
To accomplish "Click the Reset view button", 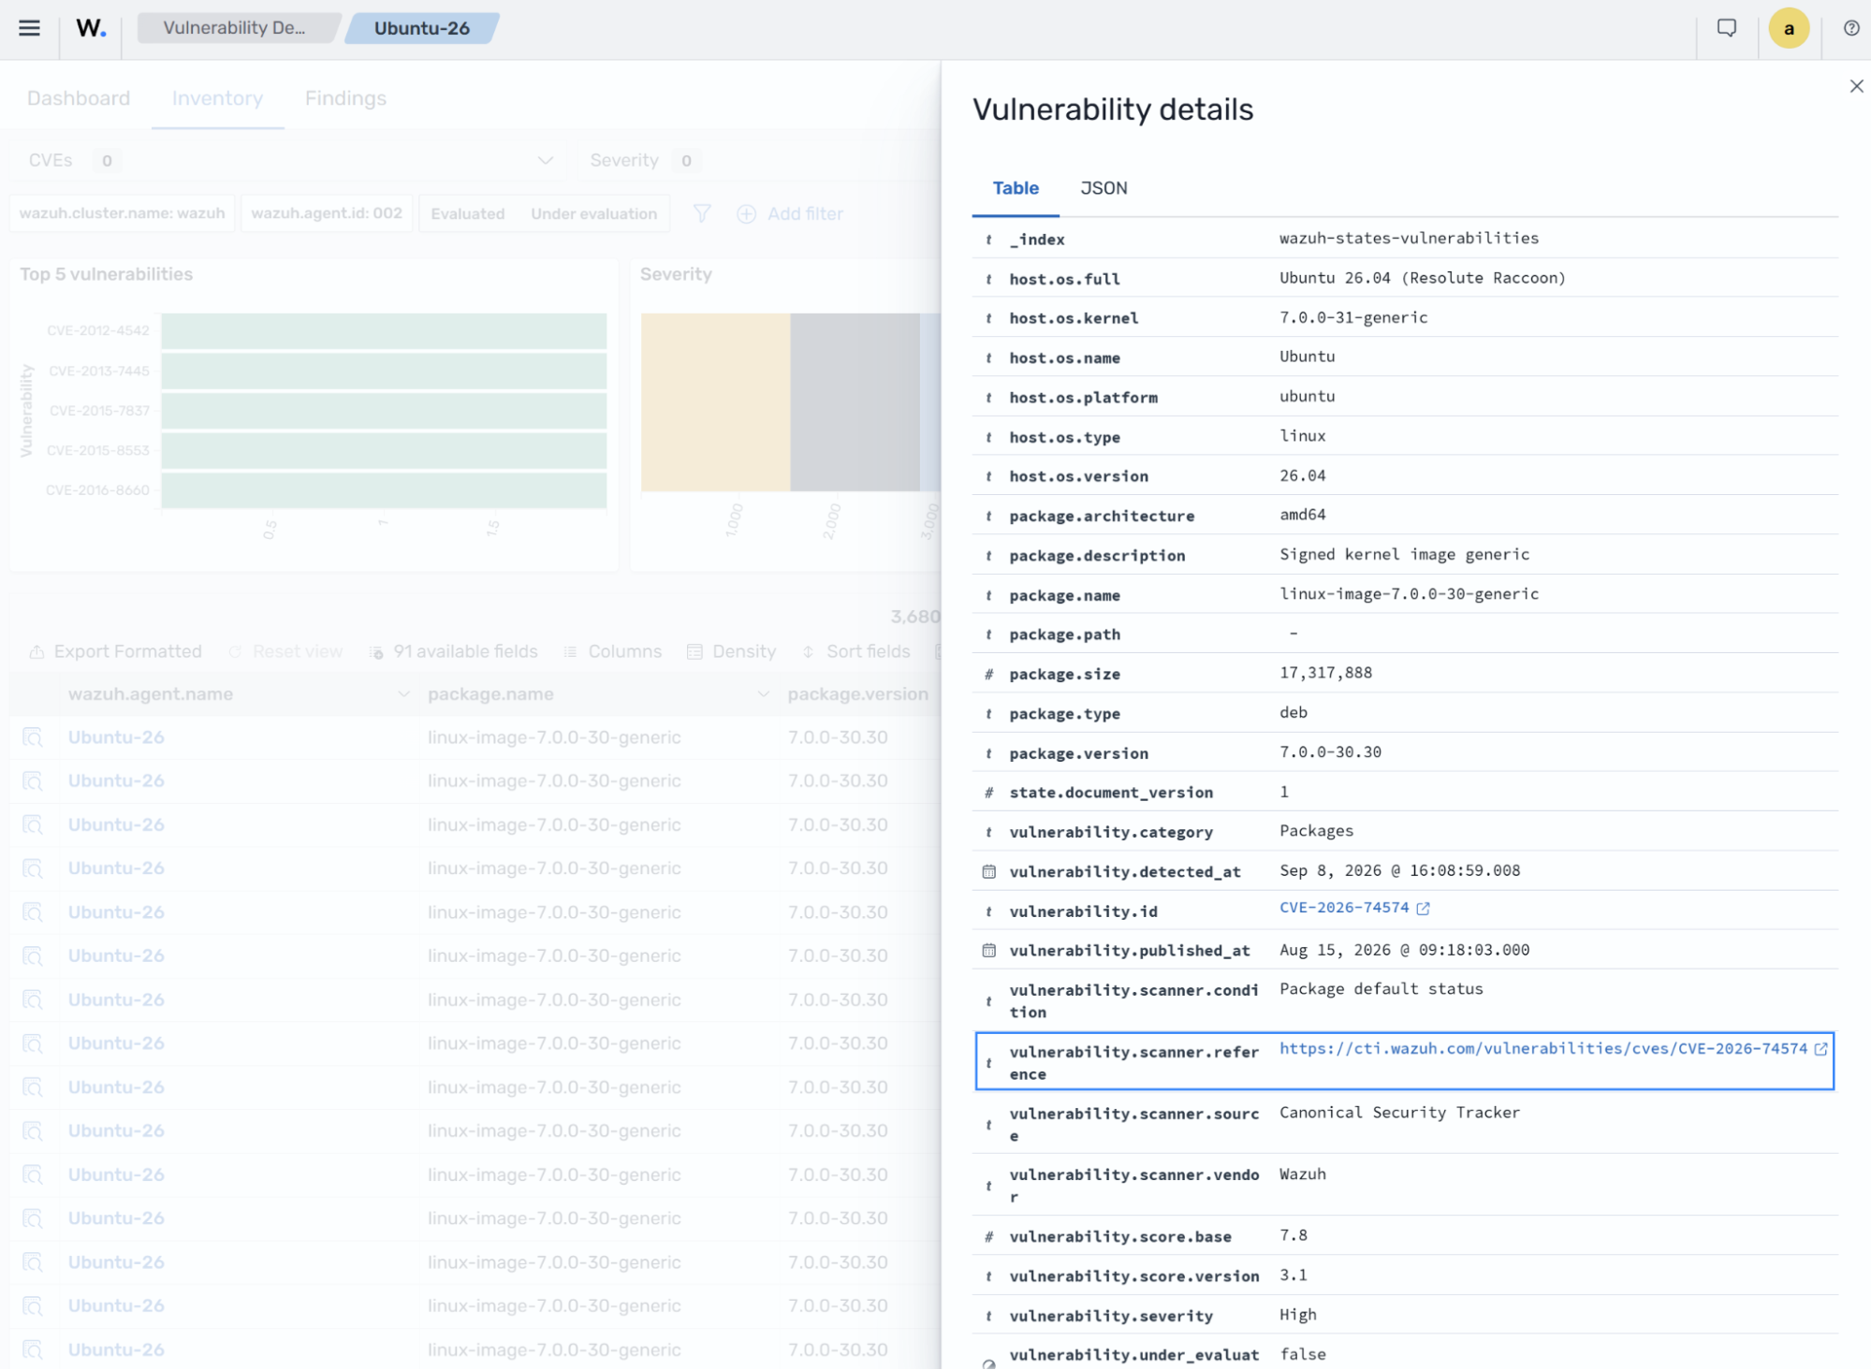I will 285,652.
